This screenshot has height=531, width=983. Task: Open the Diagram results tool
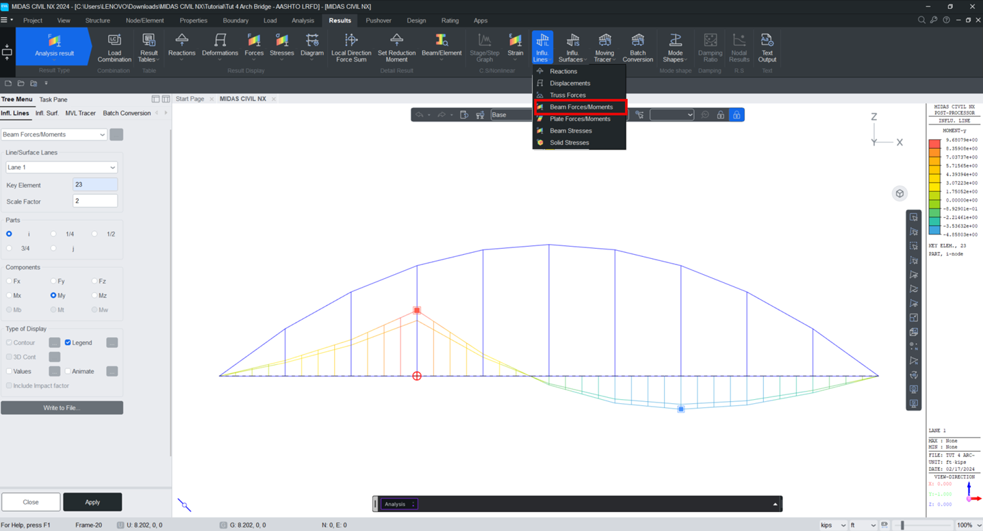pos(312,46)
